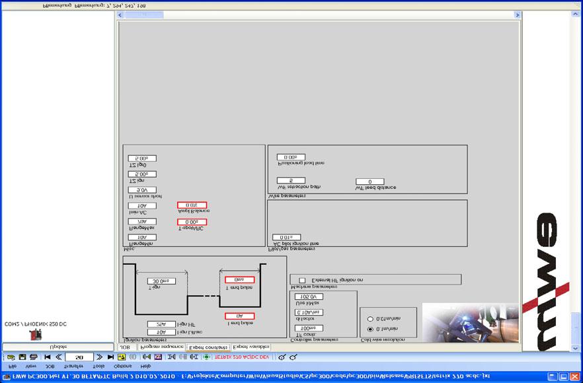This screenshot has width=583, height=383.
Task: Click the RangeMin input field
Action: click(142, 237)
